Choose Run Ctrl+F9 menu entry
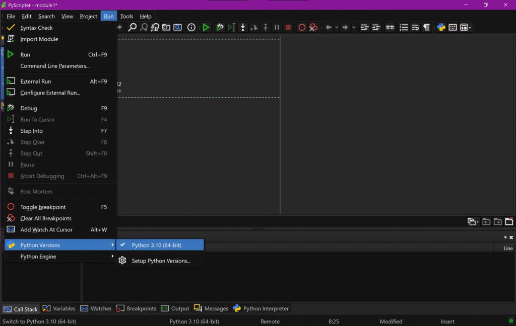 60,54
